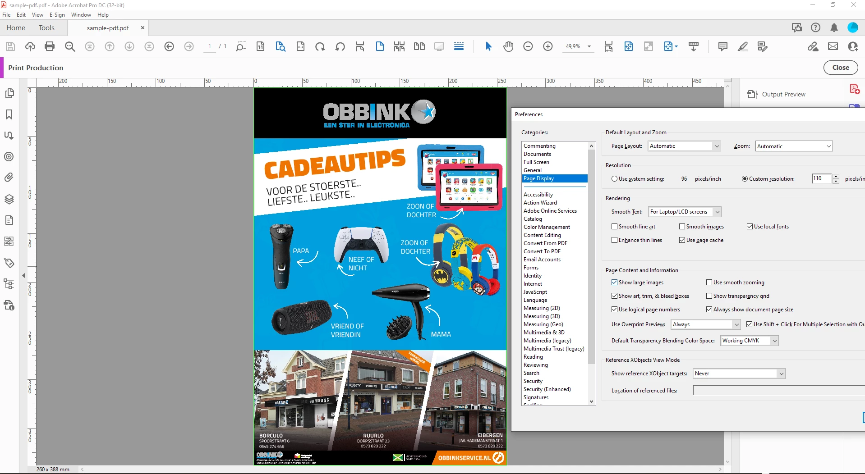The image size is (865, 474).
Task: Open the Bookmarks panel in sidebar
Action: (9, 114)
